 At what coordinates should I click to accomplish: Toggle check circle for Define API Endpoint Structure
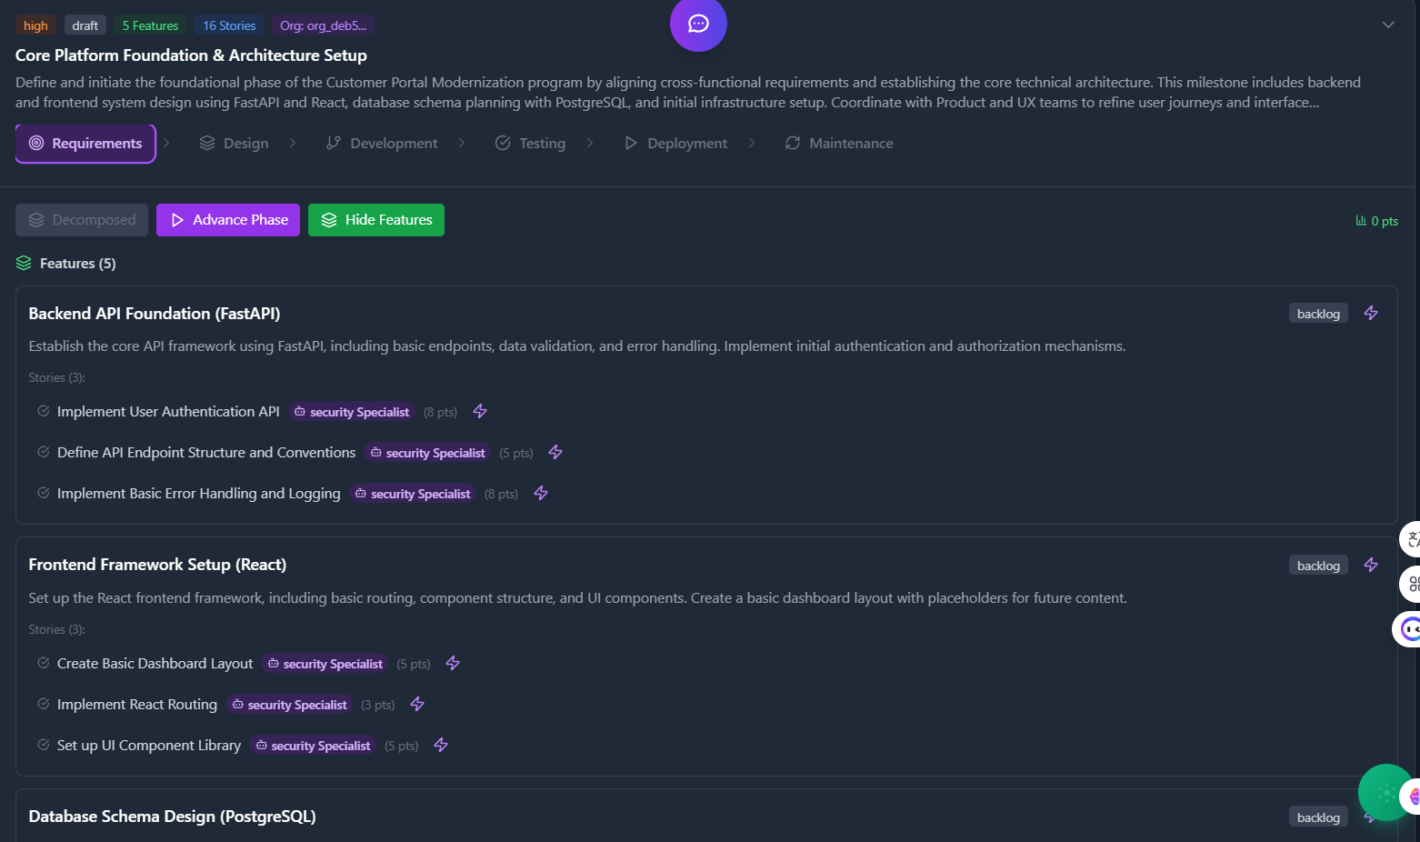[43, 452]
